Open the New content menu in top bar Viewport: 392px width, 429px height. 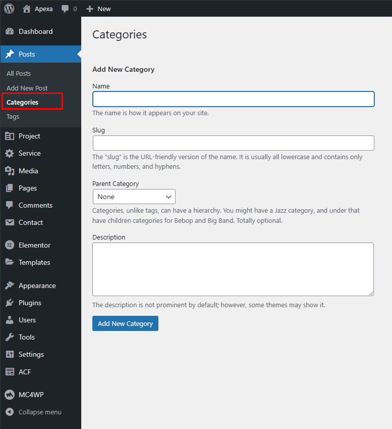(98, 9)
